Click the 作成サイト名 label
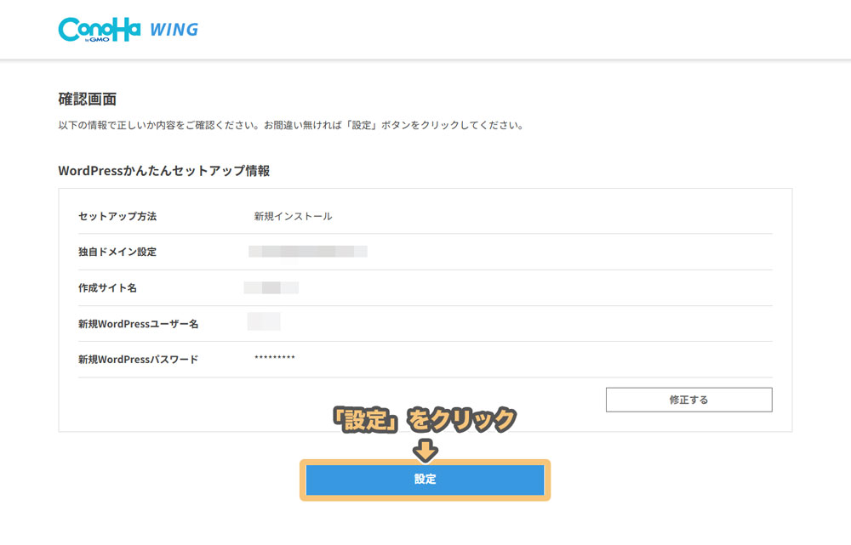 point(107,288)
